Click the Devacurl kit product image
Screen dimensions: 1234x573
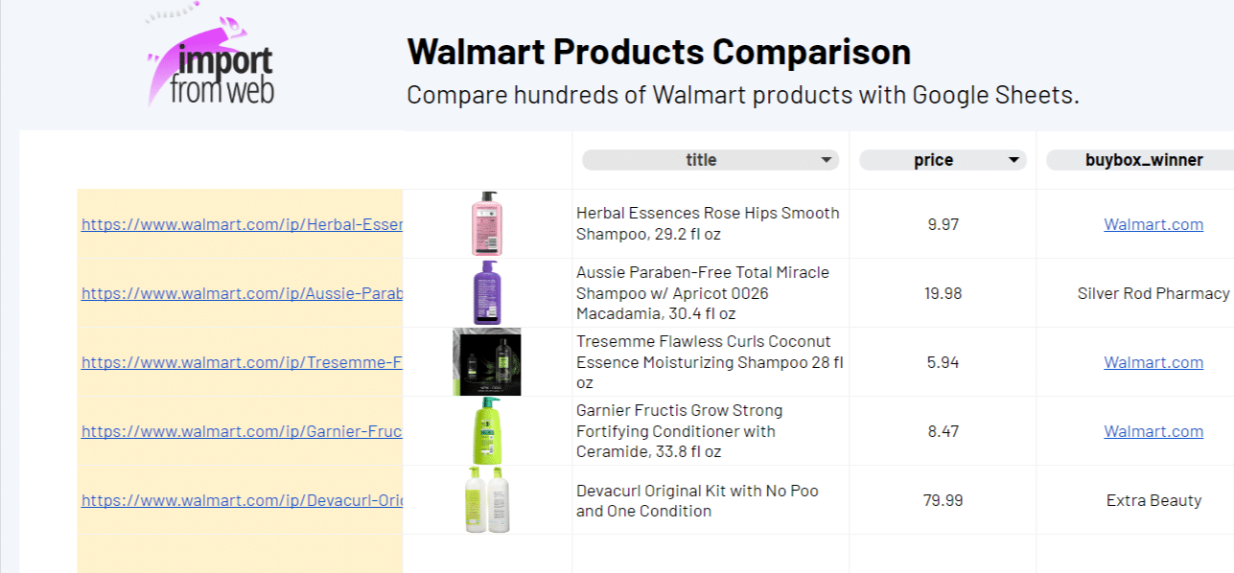(x=487, y=500)
